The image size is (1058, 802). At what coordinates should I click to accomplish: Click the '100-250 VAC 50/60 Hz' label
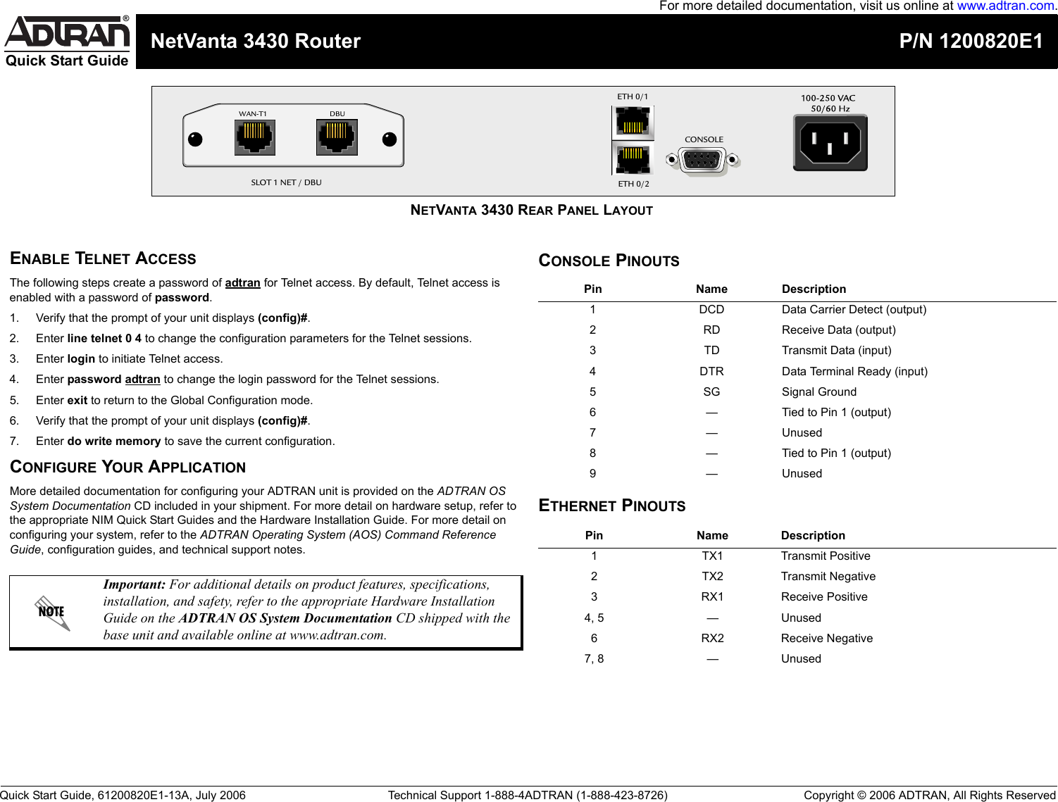[828, 104]
